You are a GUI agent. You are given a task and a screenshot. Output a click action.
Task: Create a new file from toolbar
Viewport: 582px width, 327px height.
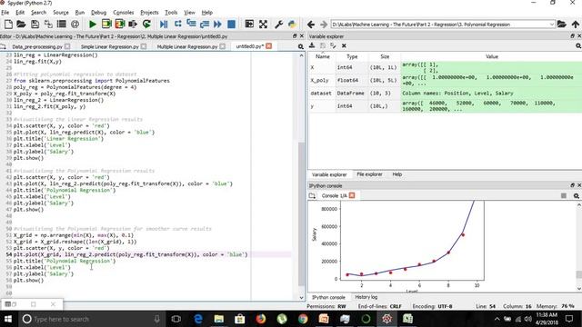pyautogui.click(x=8, y=25)
